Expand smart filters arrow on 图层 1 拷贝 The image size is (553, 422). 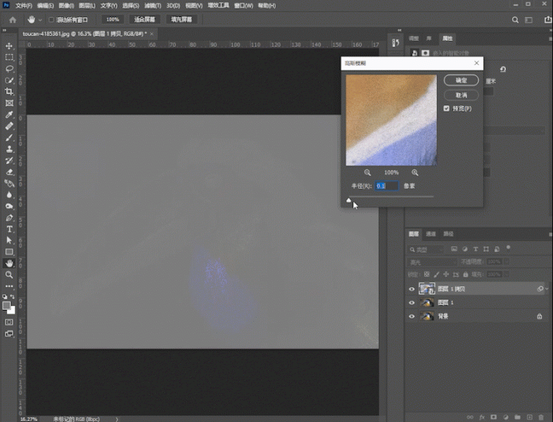point(546,289)
